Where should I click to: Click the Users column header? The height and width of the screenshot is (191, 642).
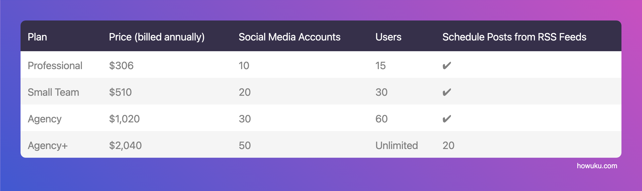(x=388, y=37)
